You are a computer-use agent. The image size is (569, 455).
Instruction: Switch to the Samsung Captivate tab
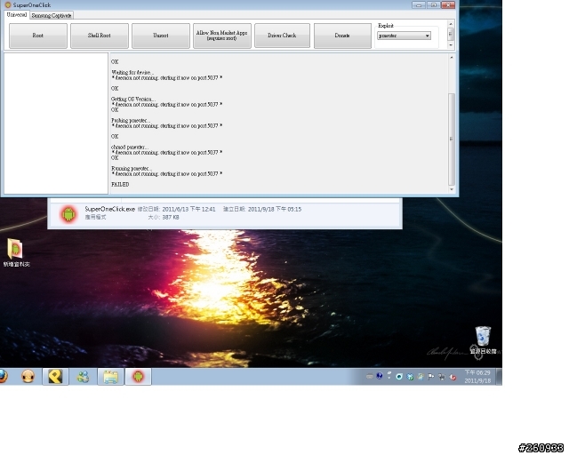point(52,16)
